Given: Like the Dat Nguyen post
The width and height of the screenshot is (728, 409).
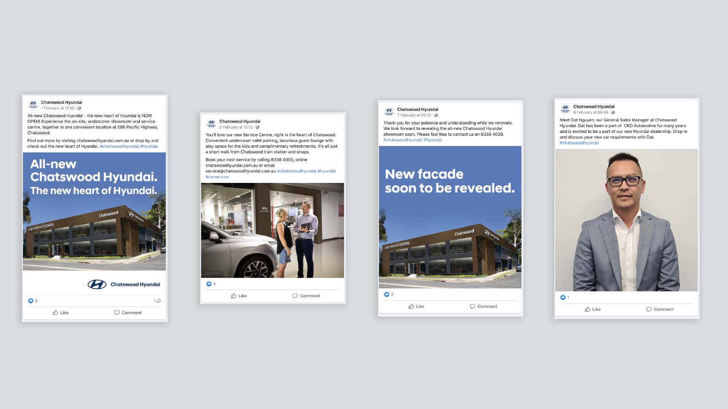Looking at the screenshot, I should (x=593, y=309).
